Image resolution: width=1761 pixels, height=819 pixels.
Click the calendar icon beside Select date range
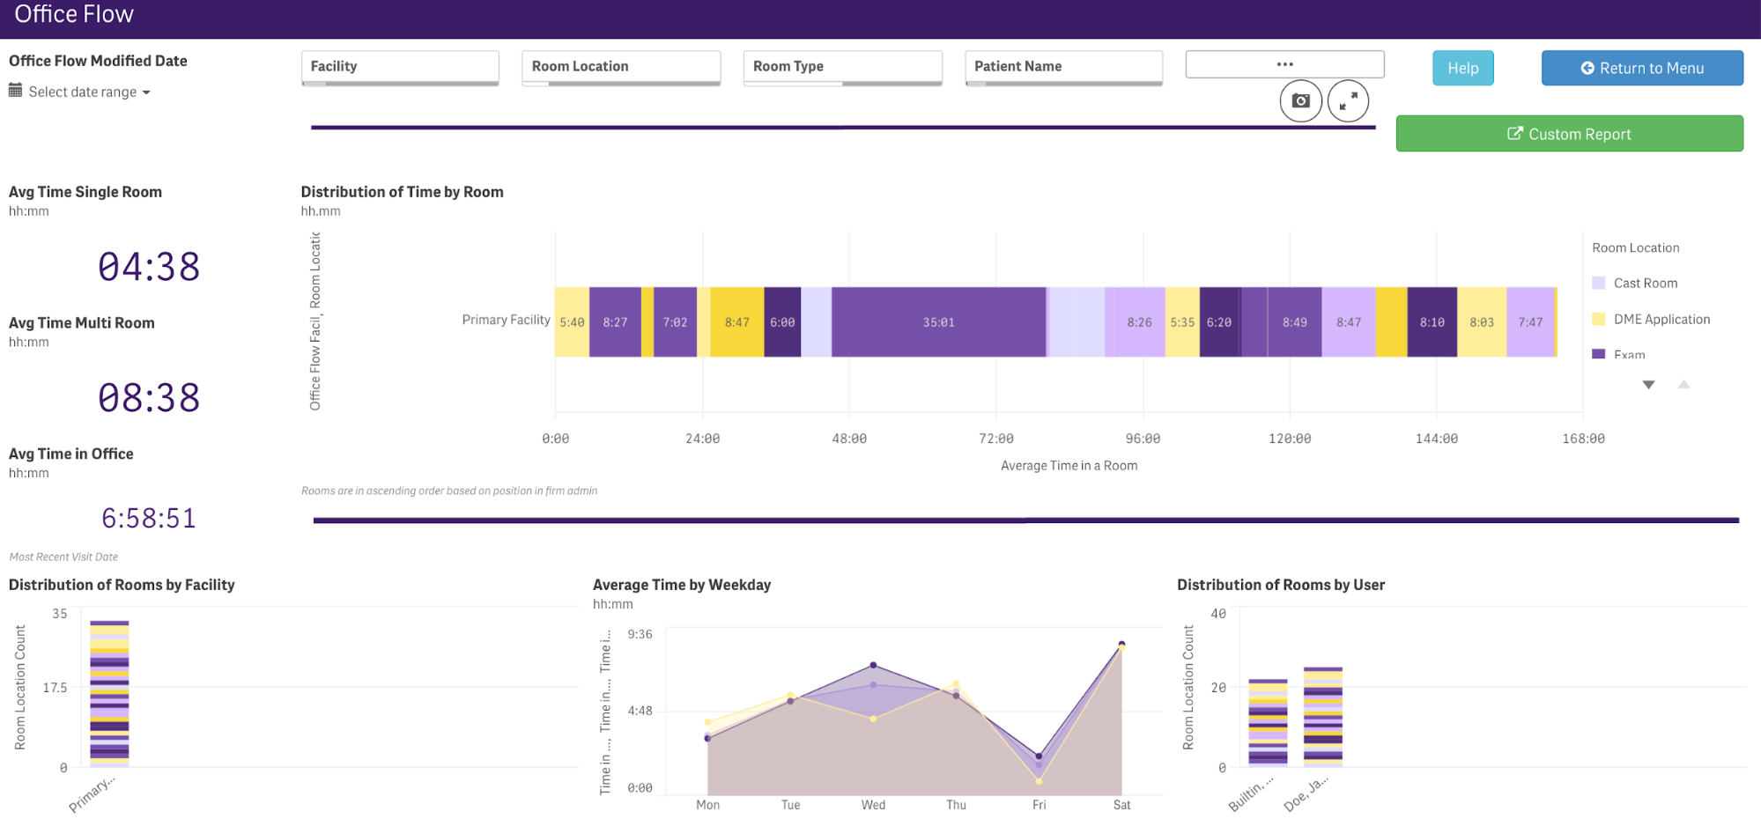point(15,91)
